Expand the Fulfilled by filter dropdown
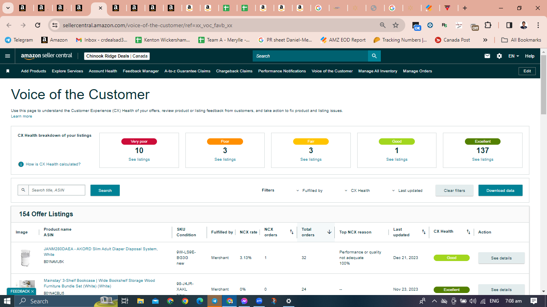Image resolution: width=547 pixels, height=307 pixels. (310, 191)
